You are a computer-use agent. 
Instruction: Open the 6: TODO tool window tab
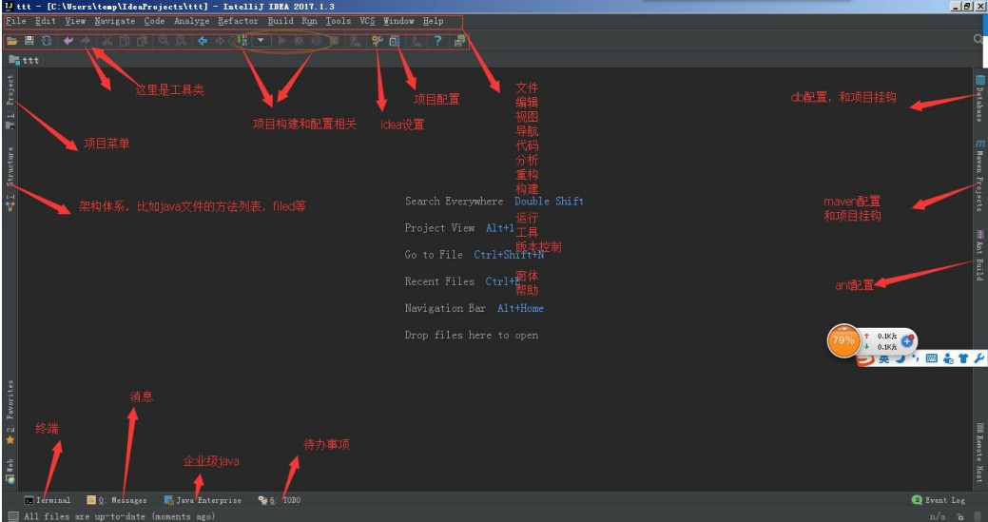280,500
